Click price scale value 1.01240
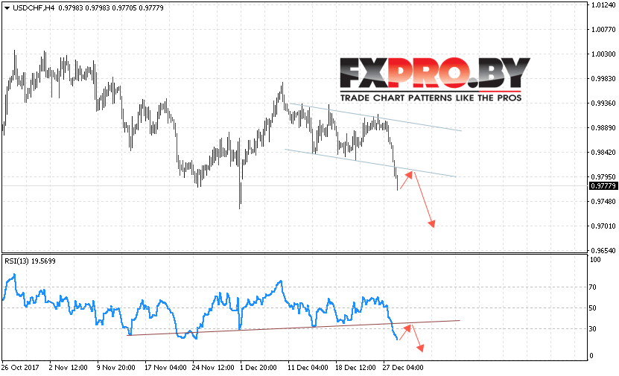 pyautogui.click(x=603, y=5)
